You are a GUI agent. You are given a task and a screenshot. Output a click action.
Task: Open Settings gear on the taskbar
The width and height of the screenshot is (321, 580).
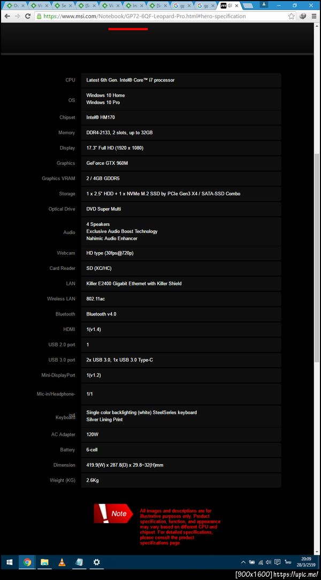[96, 562]
